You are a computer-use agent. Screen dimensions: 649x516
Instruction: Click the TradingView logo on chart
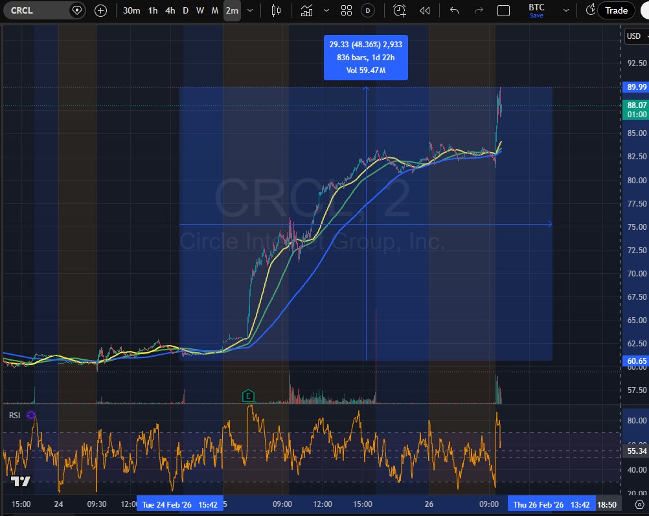click(20, 481)
